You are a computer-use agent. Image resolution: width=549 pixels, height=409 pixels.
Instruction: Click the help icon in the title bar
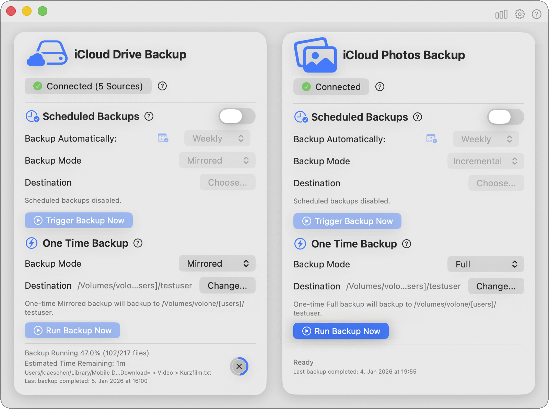(x=536, y=14)
